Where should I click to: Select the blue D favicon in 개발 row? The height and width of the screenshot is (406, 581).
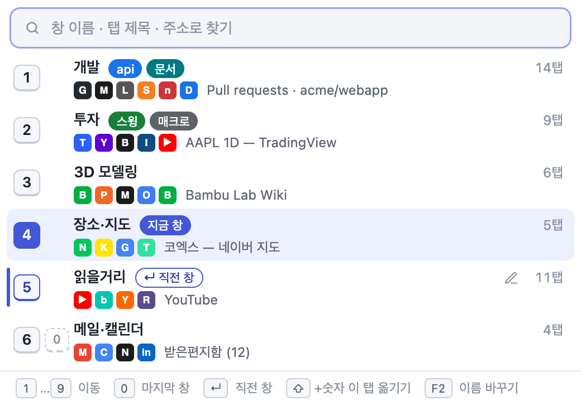pyautogui.click(x=189, y=90)
